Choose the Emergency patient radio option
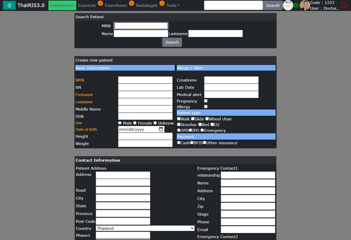Screen dimensions: 351x240 pos(202,131)
